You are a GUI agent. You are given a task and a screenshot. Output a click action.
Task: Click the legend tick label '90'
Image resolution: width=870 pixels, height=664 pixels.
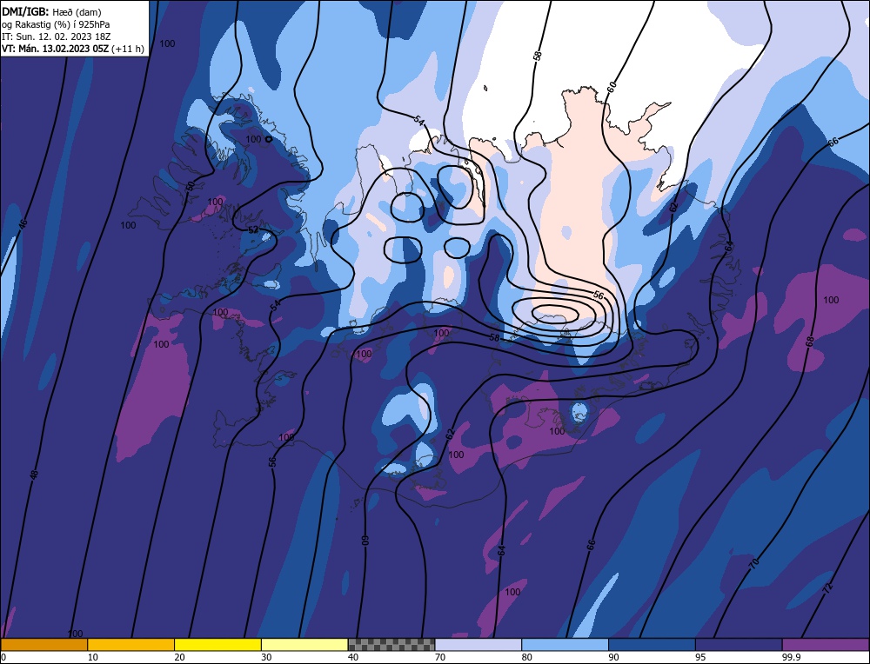tap(613, 657)
